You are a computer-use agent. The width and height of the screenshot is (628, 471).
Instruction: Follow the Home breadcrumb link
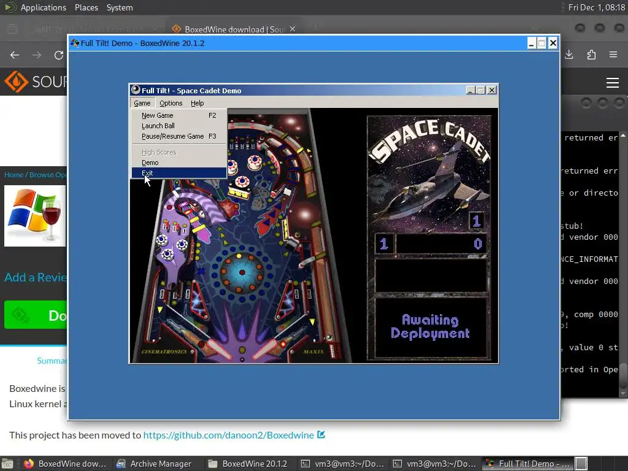(14, 175)
